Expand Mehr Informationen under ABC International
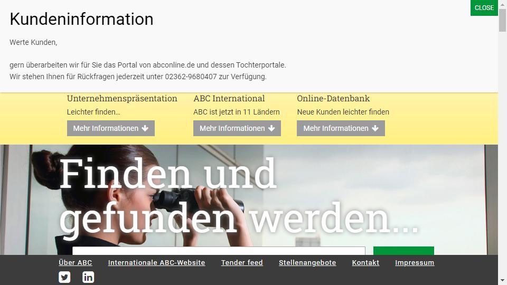This screenshot has height=285, width=507. pyautogui.click(x=237, y=128)
